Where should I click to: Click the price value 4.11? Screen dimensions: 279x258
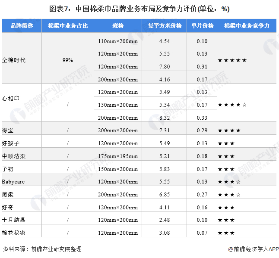165,208
